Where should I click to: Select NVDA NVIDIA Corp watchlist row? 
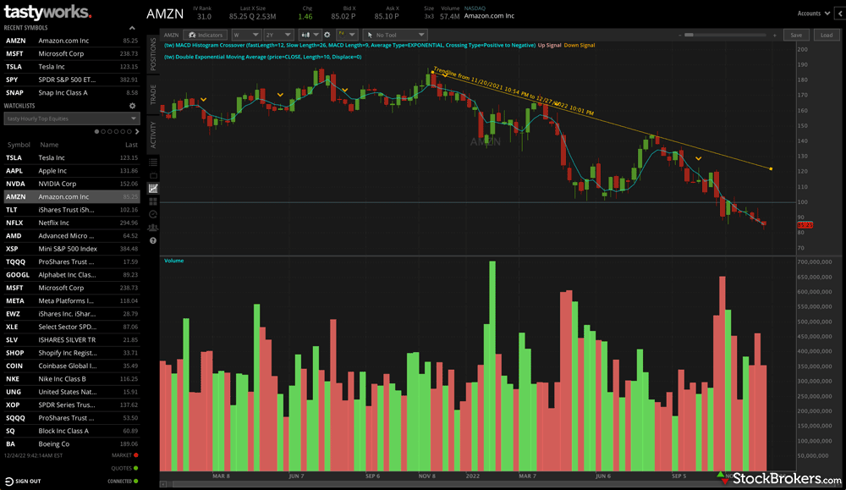72,184
